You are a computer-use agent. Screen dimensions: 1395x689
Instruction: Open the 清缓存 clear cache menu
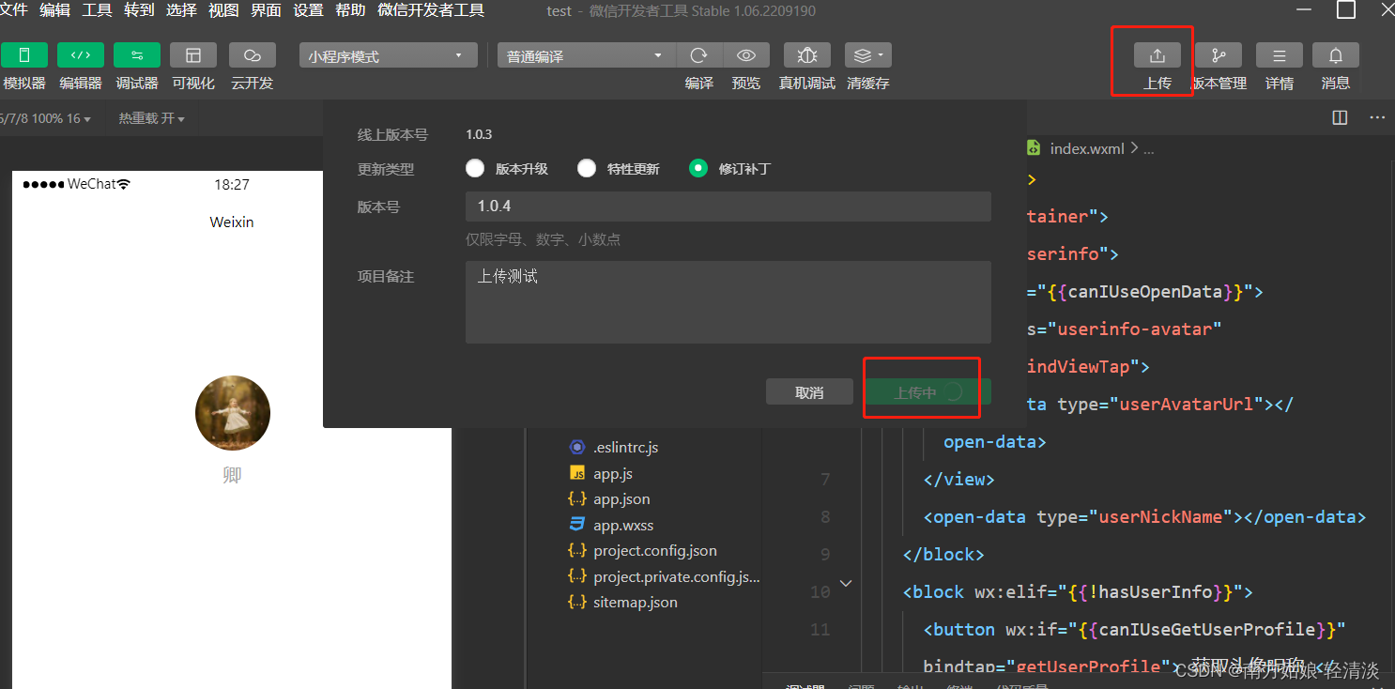[x=868, y=55]
